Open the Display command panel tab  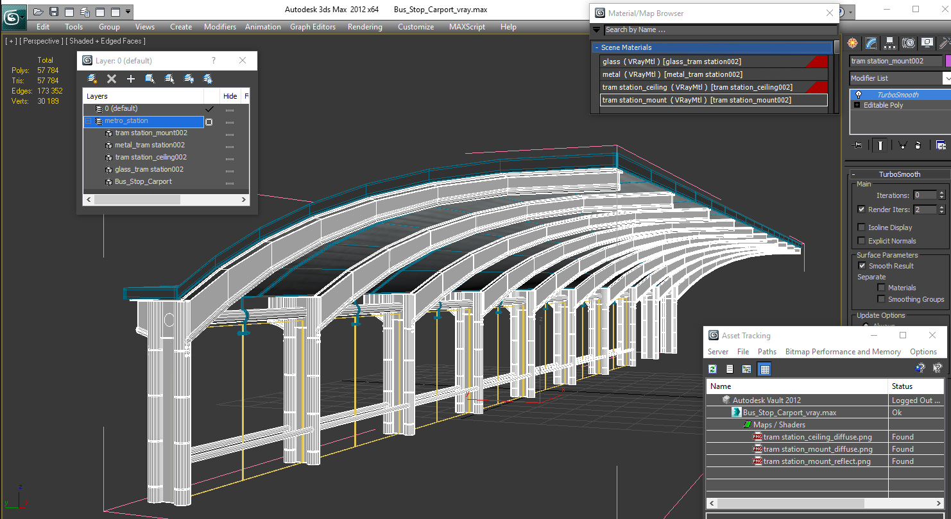(x=927, y=43)
